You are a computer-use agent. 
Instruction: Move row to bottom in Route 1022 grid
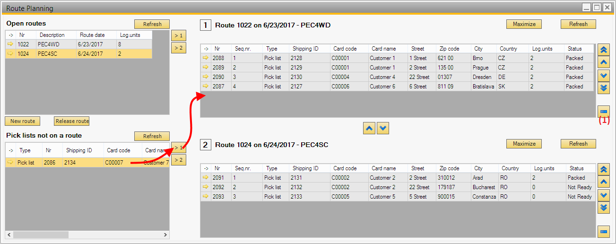[603, 87]
